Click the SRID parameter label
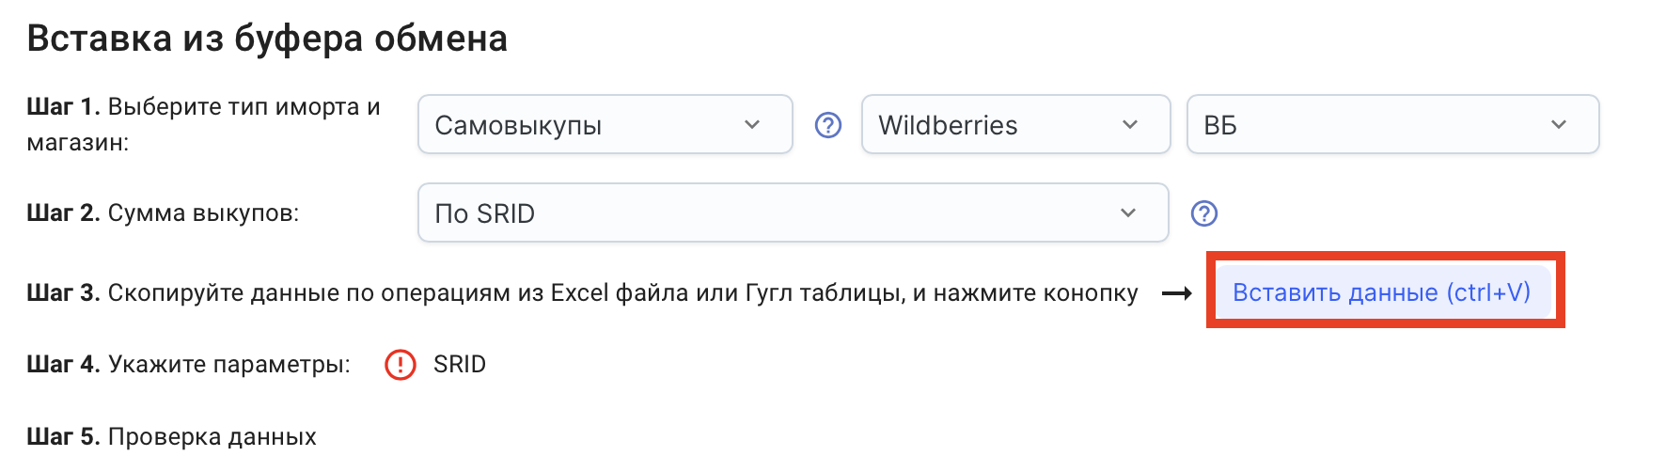This screenshot has height=472, width=1666. (x=460, y=365)
